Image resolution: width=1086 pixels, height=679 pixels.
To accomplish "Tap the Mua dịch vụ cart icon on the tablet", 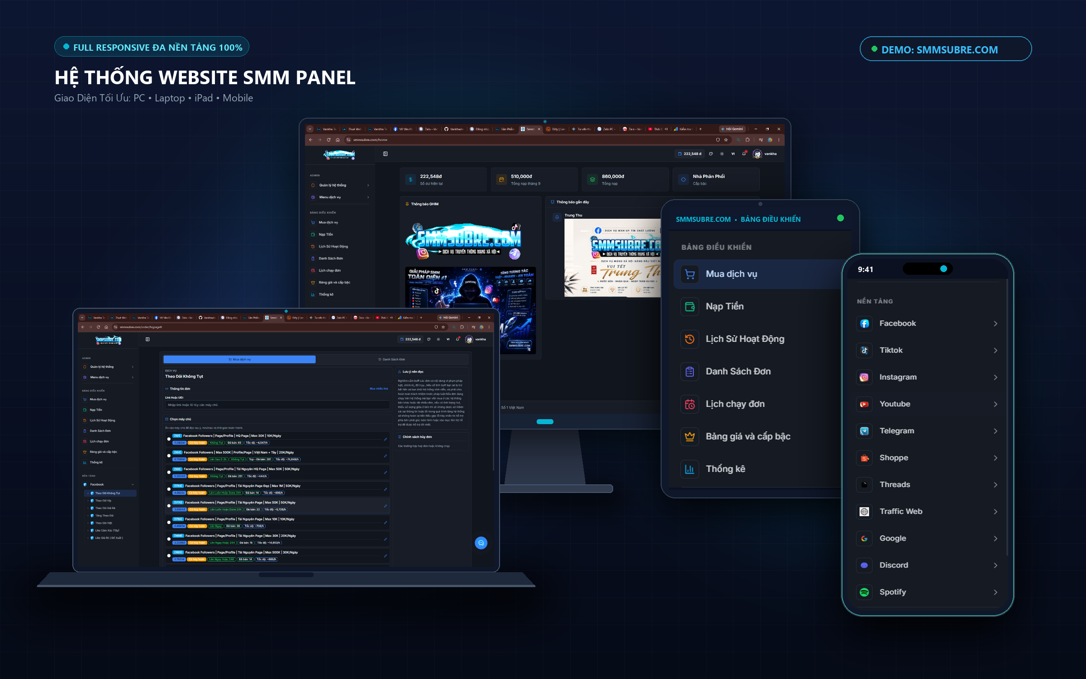I will click(690, 274).
